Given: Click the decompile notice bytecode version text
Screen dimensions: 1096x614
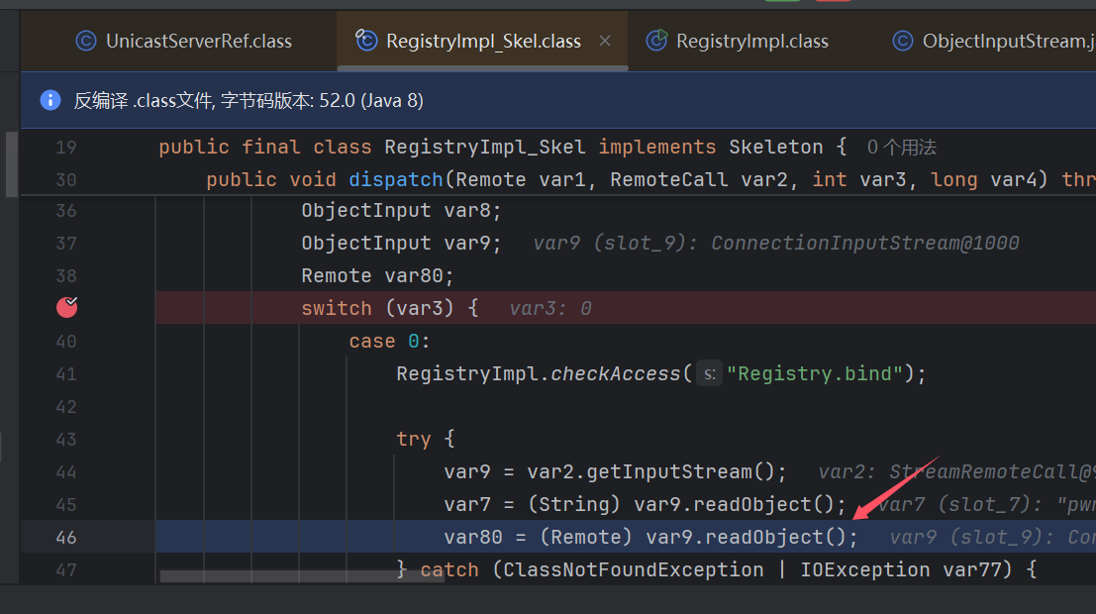Looking at the screenshot, I should pos(249,101).
